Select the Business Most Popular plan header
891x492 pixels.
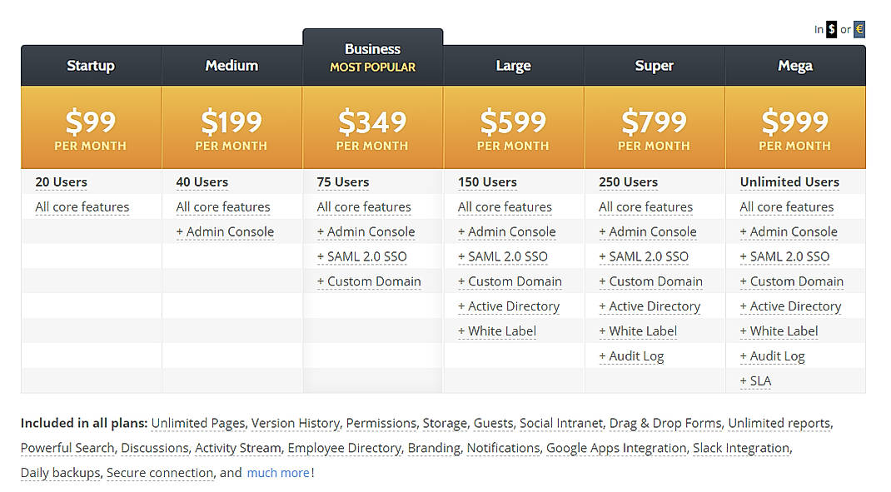pyautogui.click(x=372, y=57)
